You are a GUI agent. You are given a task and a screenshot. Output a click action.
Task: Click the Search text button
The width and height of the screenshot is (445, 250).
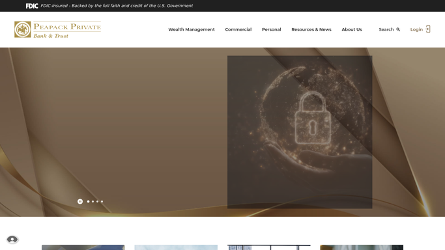pyautogui.click(x=386, y=29)
